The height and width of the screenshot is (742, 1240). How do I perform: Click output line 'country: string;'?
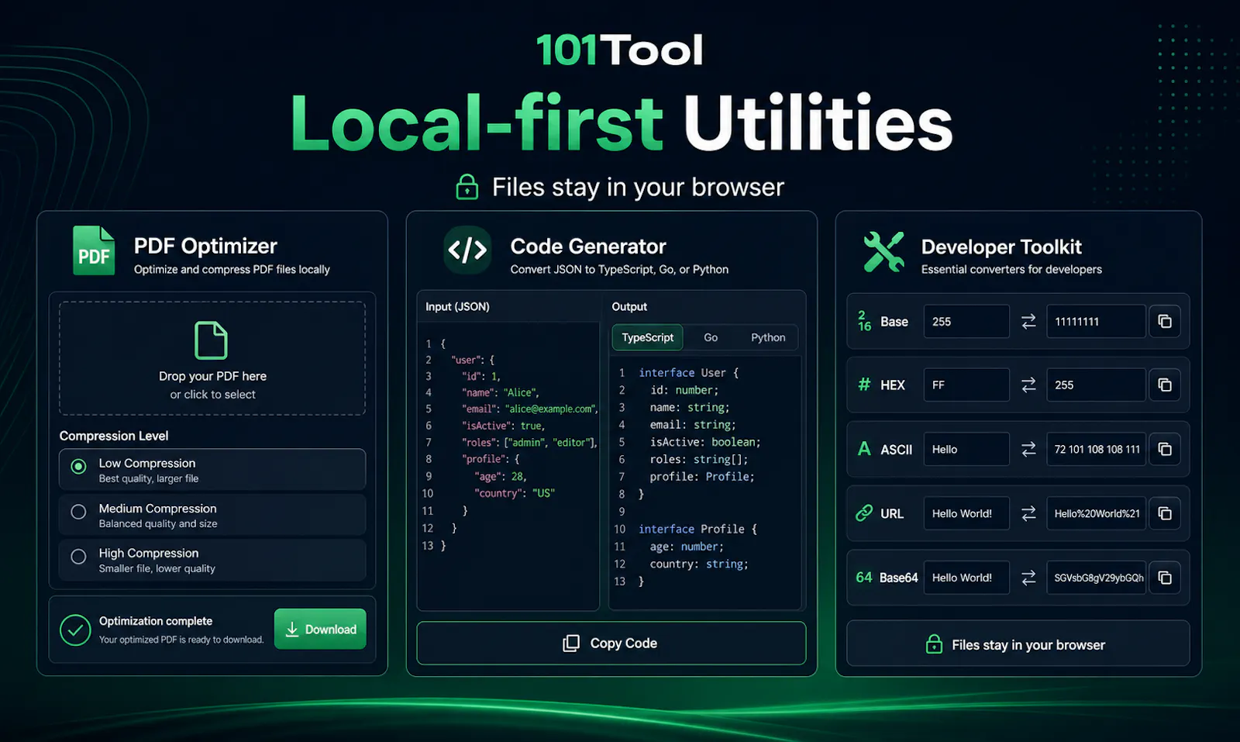(699, 564)
